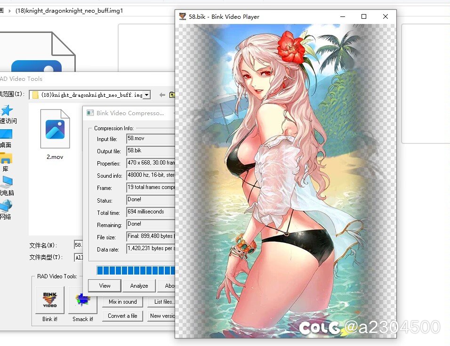Click the Smack it! icon button
The image size is (450, 346).
coord(83,300)
